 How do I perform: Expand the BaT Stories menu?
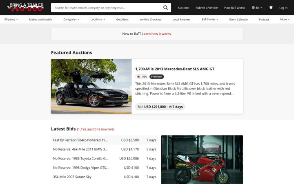click(x=209, y=19)
